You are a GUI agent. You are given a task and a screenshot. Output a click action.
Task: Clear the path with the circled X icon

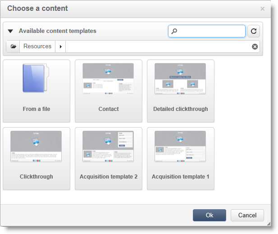[x=255, y=46]
